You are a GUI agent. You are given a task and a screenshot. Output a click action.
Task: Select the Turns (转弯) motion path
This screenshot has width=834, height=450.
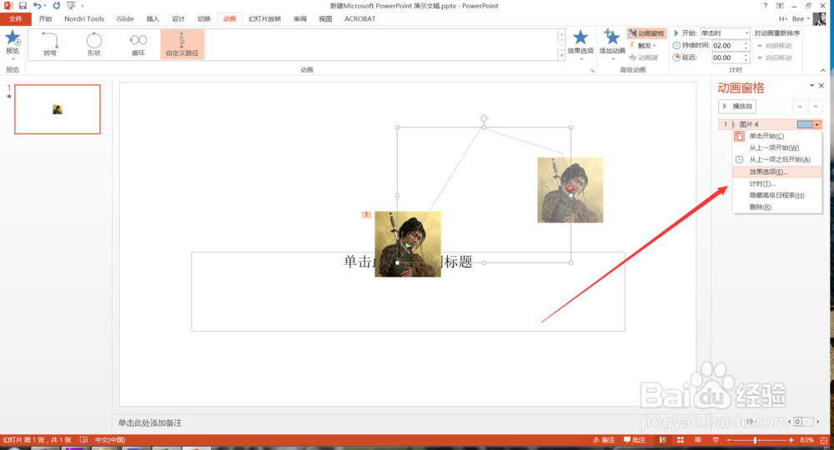[x=50, y=44]
